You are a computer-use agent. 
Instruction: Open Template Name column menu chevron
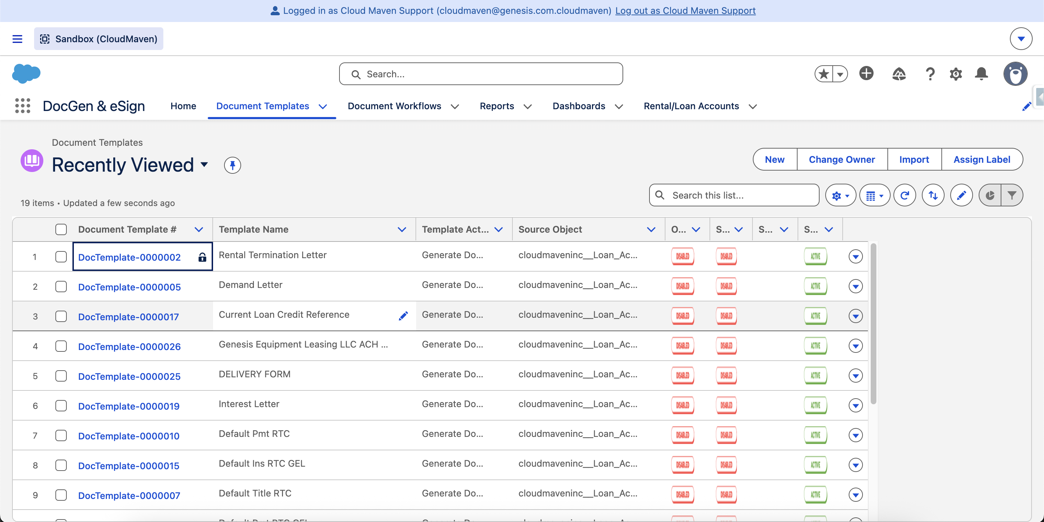point(402,229)
